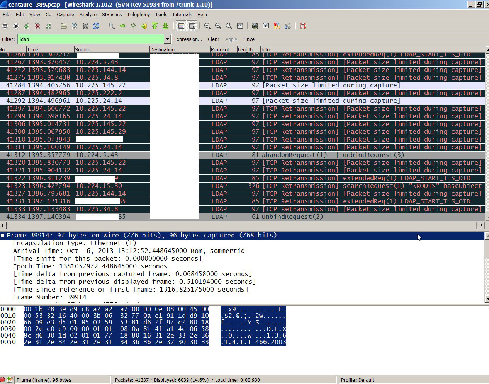Toggle packet list colorization

(x=181, y=26)
